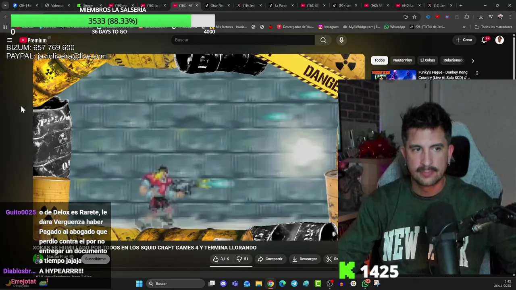Image resolution: width=516 pixels, height=290 pixels.
Task: Open File Explorer from taskbar
Action: tap(259, 284)
